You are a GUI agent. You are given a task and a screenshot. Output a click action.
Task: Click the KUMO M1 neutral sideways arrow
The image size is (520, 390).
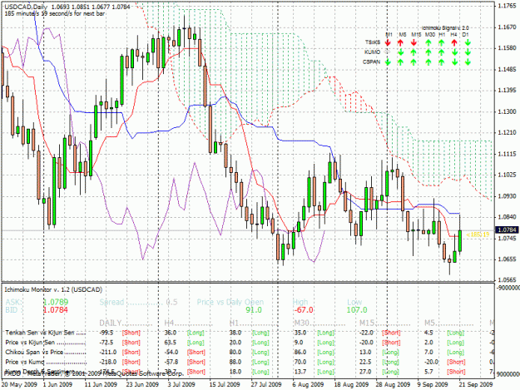click(388, 52)
